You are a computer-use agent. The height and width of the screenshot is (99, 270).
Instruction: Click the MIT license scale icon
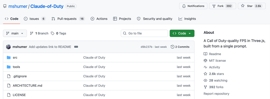[x=205, y=60]
